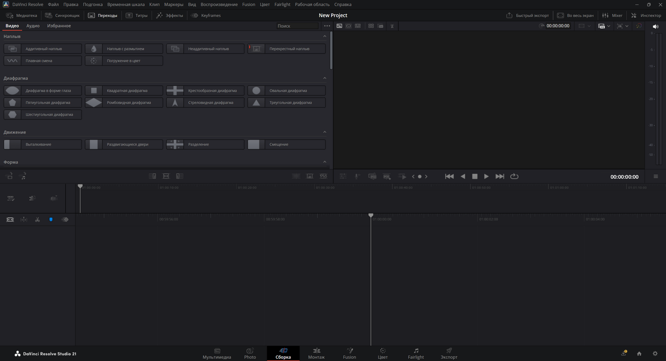Open project settings gear icon
The height and width of the screenshot is (361, 666).
pyautogui.click(x=655, y=353)
